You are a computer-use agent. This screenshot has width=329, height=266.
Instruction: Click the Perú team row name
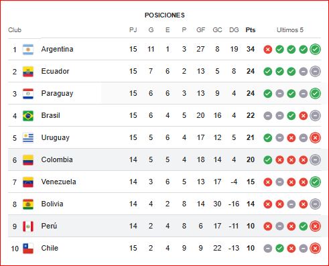[49, 226]
